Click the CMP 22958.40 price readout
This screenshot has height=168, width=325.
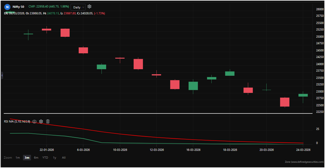pyautogui.click(x=49, y=7)
